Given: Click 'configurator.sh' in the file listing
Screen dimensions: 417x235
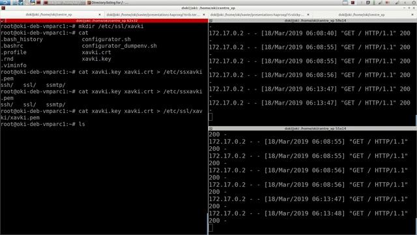Looking at the screenshot, I should (x=106, y=39).
